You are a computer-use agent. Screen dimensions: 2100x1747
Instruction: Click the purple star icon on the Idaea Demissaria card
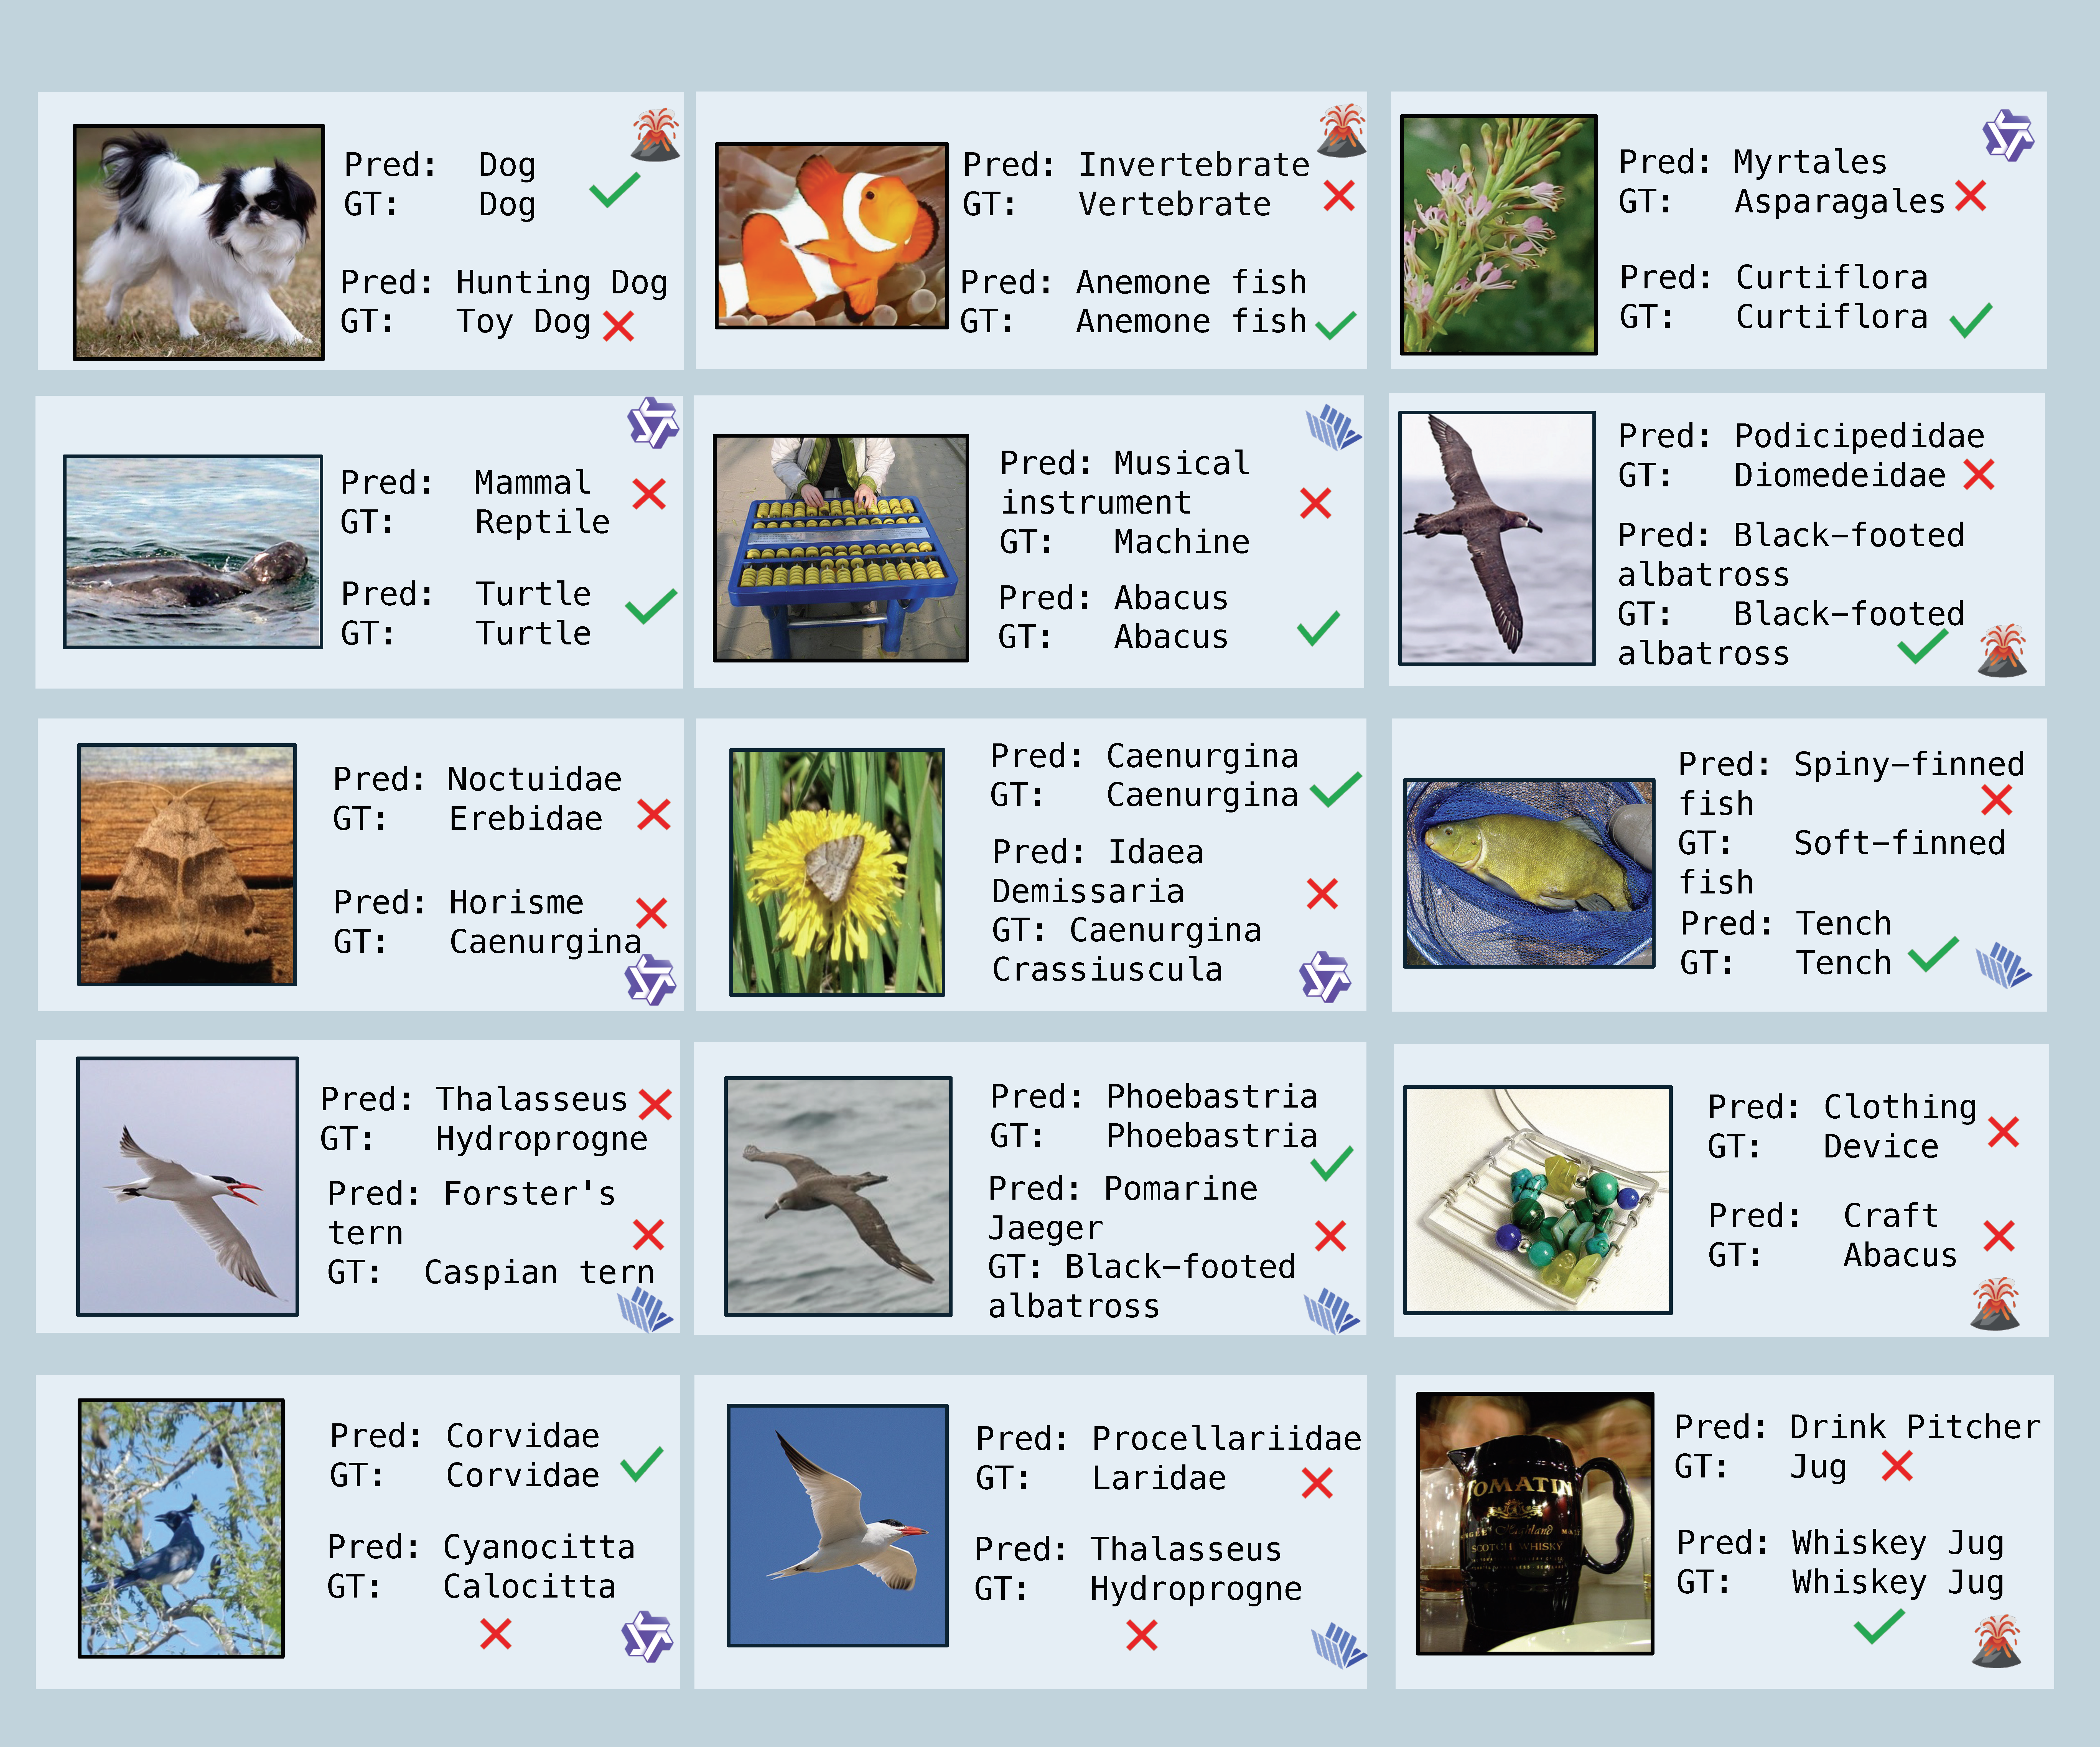point(1325,977)
